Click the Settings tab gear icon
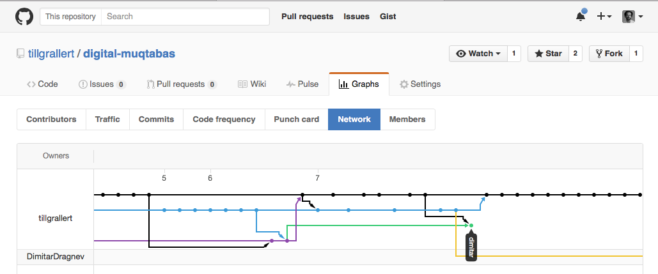This screenshot has height=274, width=658. tap(403, 84)
